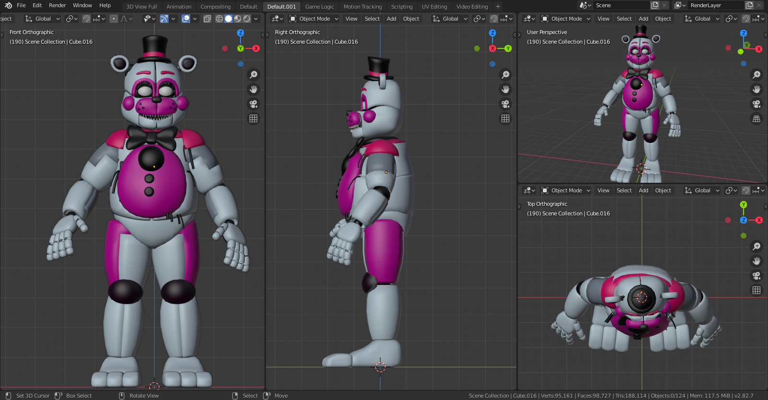768x400 pixels.
Task: Zoom icon in User Perspective viewport
Action: 756,75
